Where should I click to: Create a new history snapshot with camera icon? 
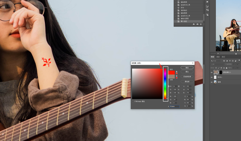(197, 24)
